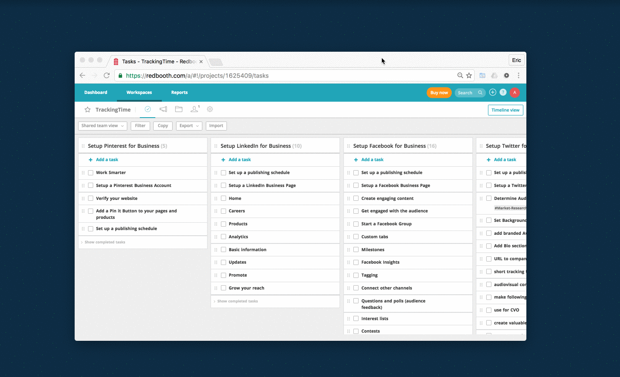Open the Workspaces tab
Viewport: 620px width, 377px height.
tap(139, 93)
